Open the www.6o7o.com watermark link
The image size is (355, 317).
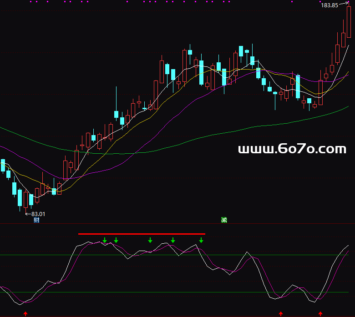(292, 149)
